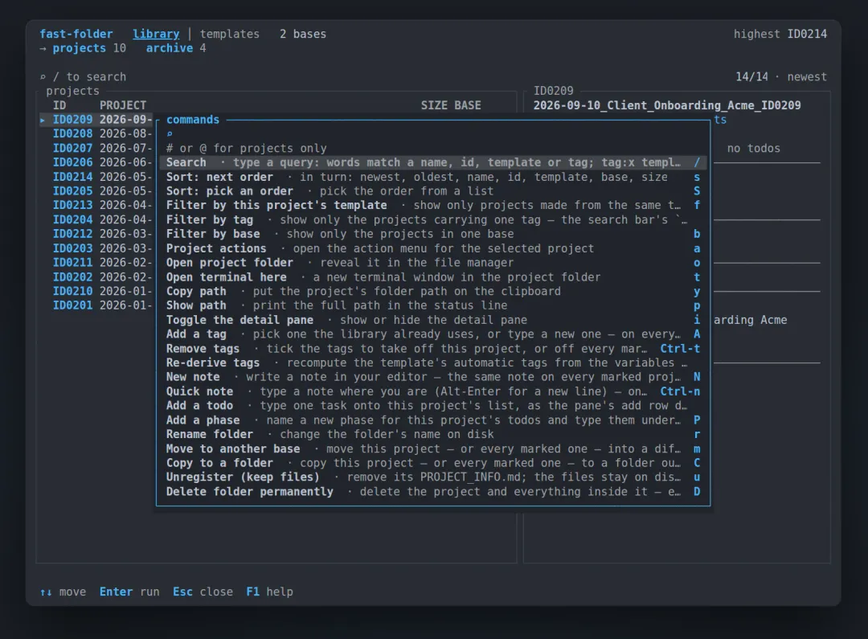Choose the 'Sort: pick an order' command
This screenshot has width=868, height=639.
(433, 191)
